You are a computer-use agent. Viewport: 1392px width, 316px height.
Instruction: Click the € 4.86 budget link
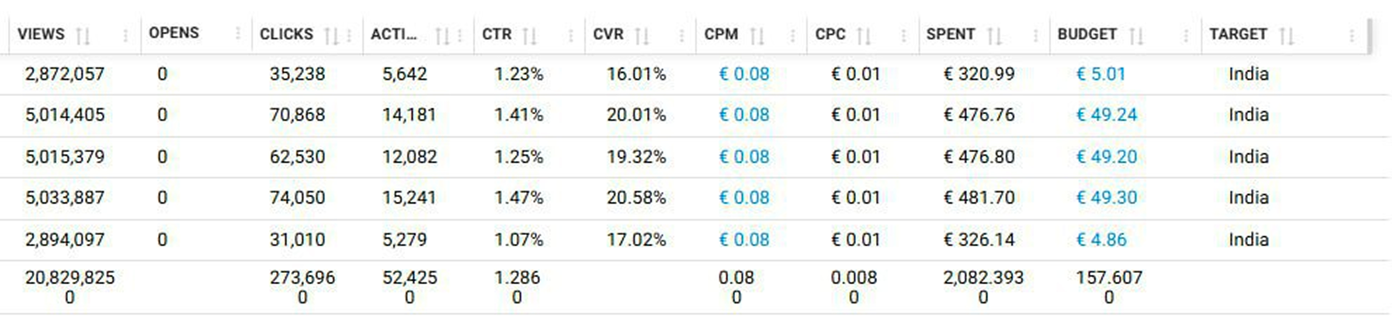click(x=1101, y=239)
